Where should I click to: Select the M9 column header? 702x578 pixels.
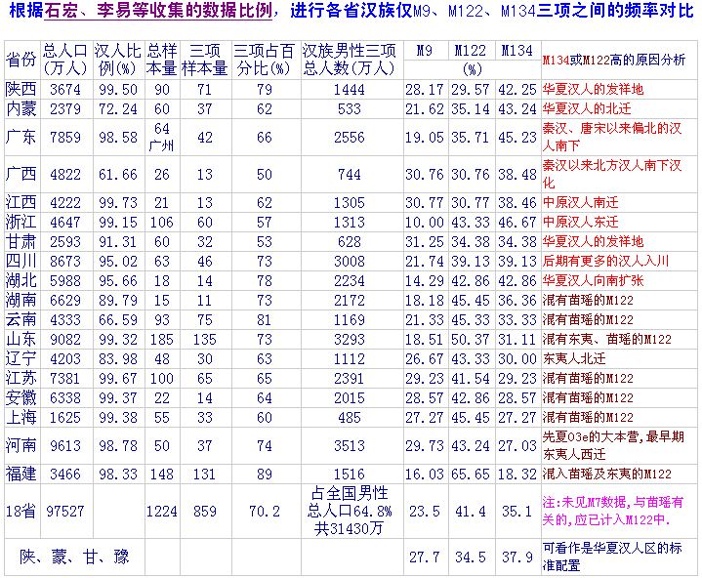coord(425,51)
